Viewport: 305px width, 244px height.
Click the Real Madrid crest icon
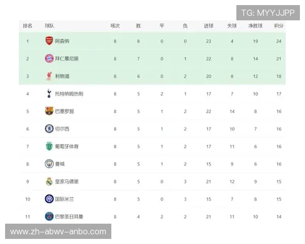pos(49,181)
